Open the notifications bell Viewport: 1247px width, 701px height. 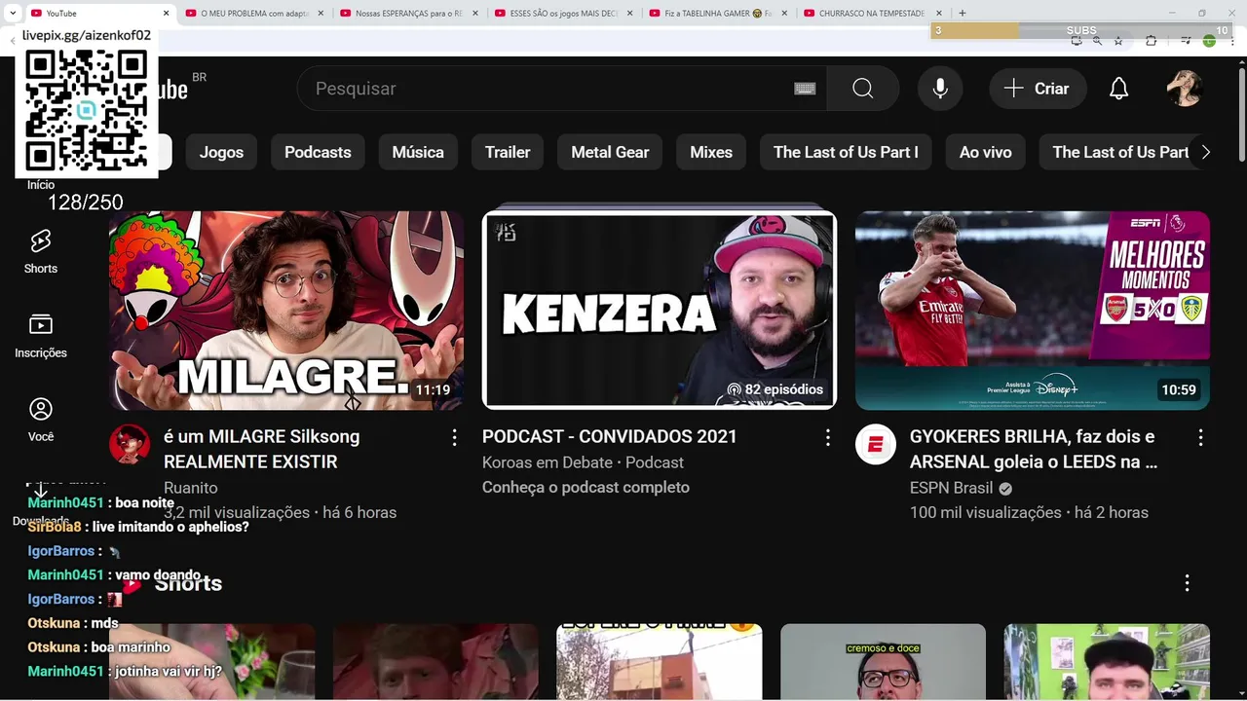tap(1119, 89)
